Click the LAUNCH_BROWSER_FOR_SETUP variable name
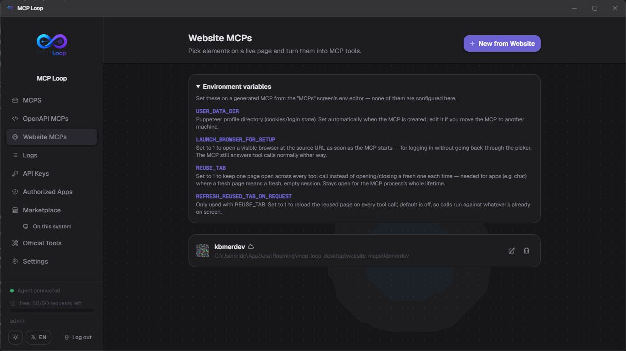This screenshot has width=626, height=351. pyautogui.click(x=236, y=140)
